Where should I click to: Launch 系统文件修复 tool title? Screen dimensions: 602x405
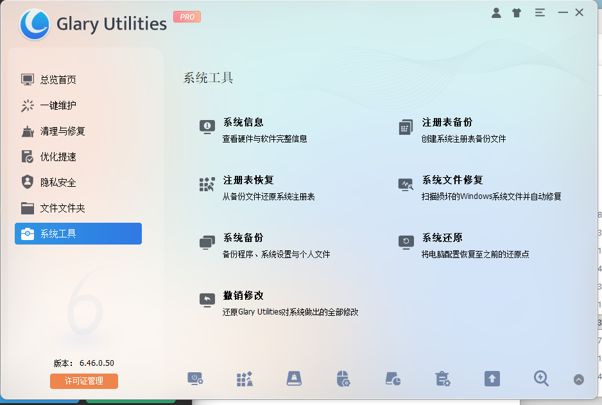452,180
